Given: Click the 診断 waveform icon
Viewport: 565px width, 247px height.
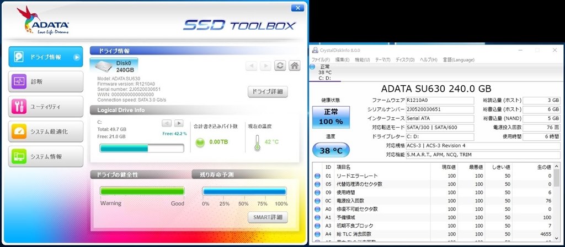Looking at the screenshot, I should coord(19,81).
